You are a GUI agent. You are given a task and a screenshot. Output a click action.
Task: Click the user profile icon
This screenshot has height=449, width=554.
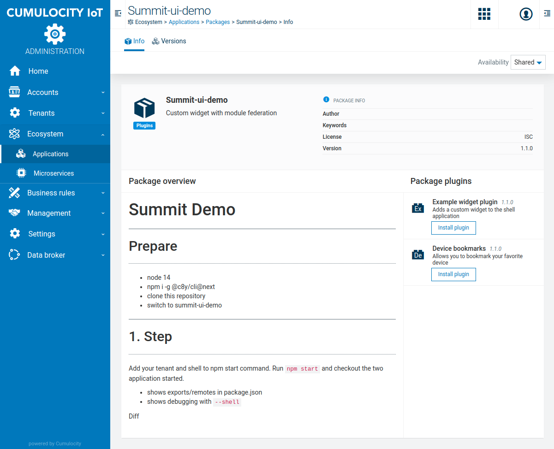[x=526, y=14]
